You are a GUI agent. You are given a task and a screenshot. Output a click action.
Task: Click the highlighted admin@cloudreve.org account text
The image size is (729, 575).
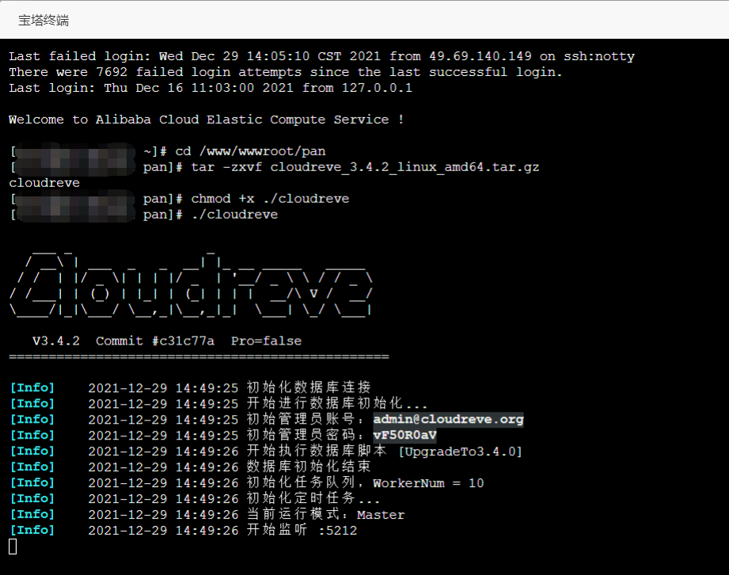point(448,419)
